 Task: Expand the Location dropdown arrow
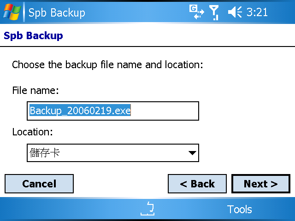(x=192, y=153)
